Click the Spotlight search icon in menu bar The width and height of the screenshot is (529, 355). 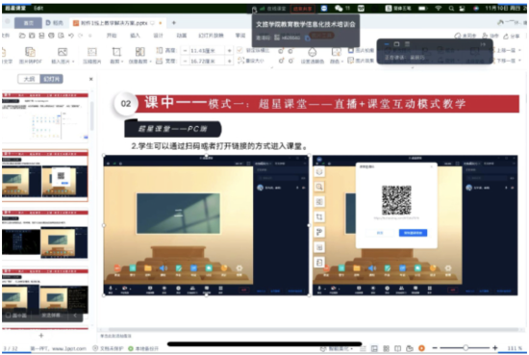tap(451, 8)
